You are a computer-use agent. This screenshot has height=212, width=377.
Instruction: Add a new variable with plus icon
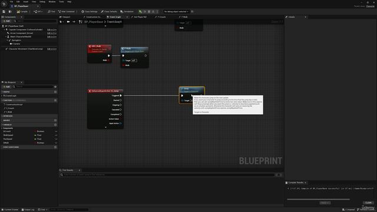55,125
